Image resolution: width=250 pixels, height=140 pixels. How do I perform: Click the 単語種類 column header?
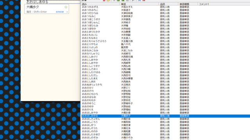[188, 4]
